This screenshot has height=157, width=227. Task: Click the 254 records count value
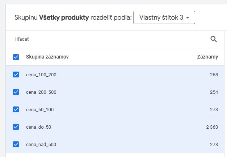point(214,92)
